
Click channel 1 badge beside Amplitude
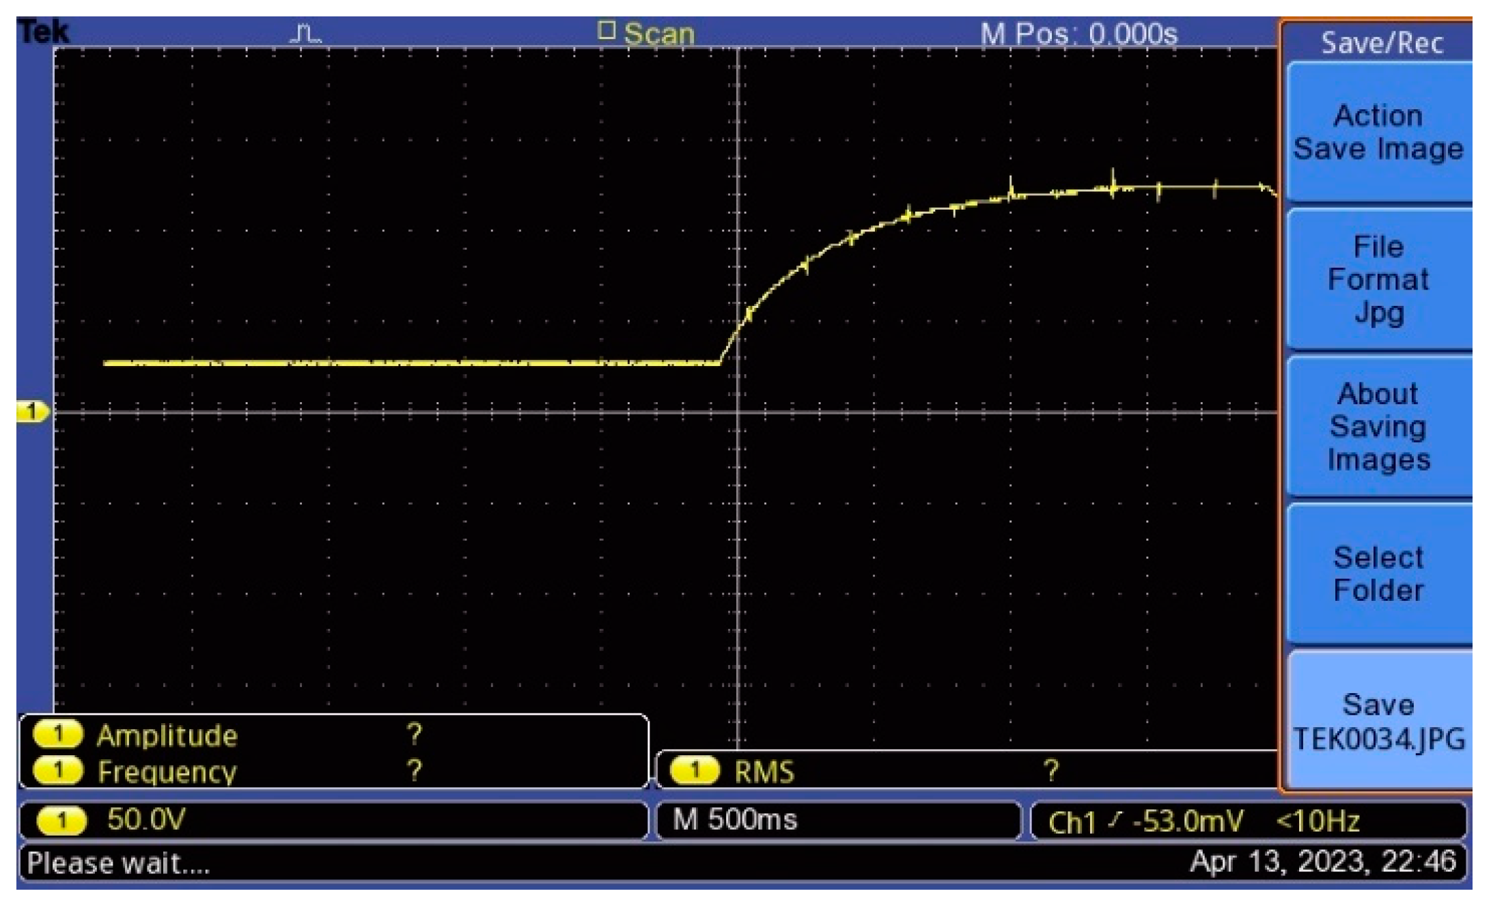coord(58,735)
